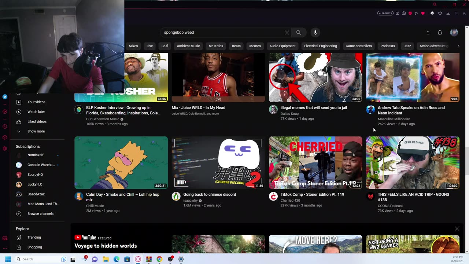Open Windows Start menu
The width and height of the screenshot is (469, 264).
pyautogui.click(x=8, y=259)
